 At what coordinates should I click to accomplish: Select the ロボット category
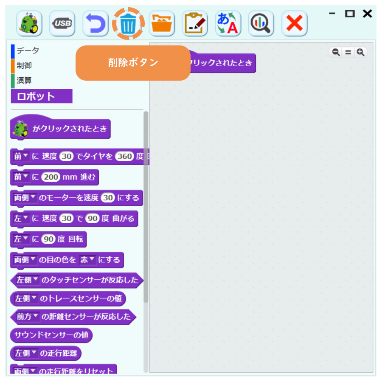click(42, 96)
